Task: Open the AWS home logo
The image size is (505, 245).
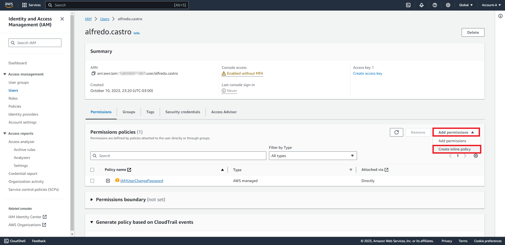Action: [9, 5]
